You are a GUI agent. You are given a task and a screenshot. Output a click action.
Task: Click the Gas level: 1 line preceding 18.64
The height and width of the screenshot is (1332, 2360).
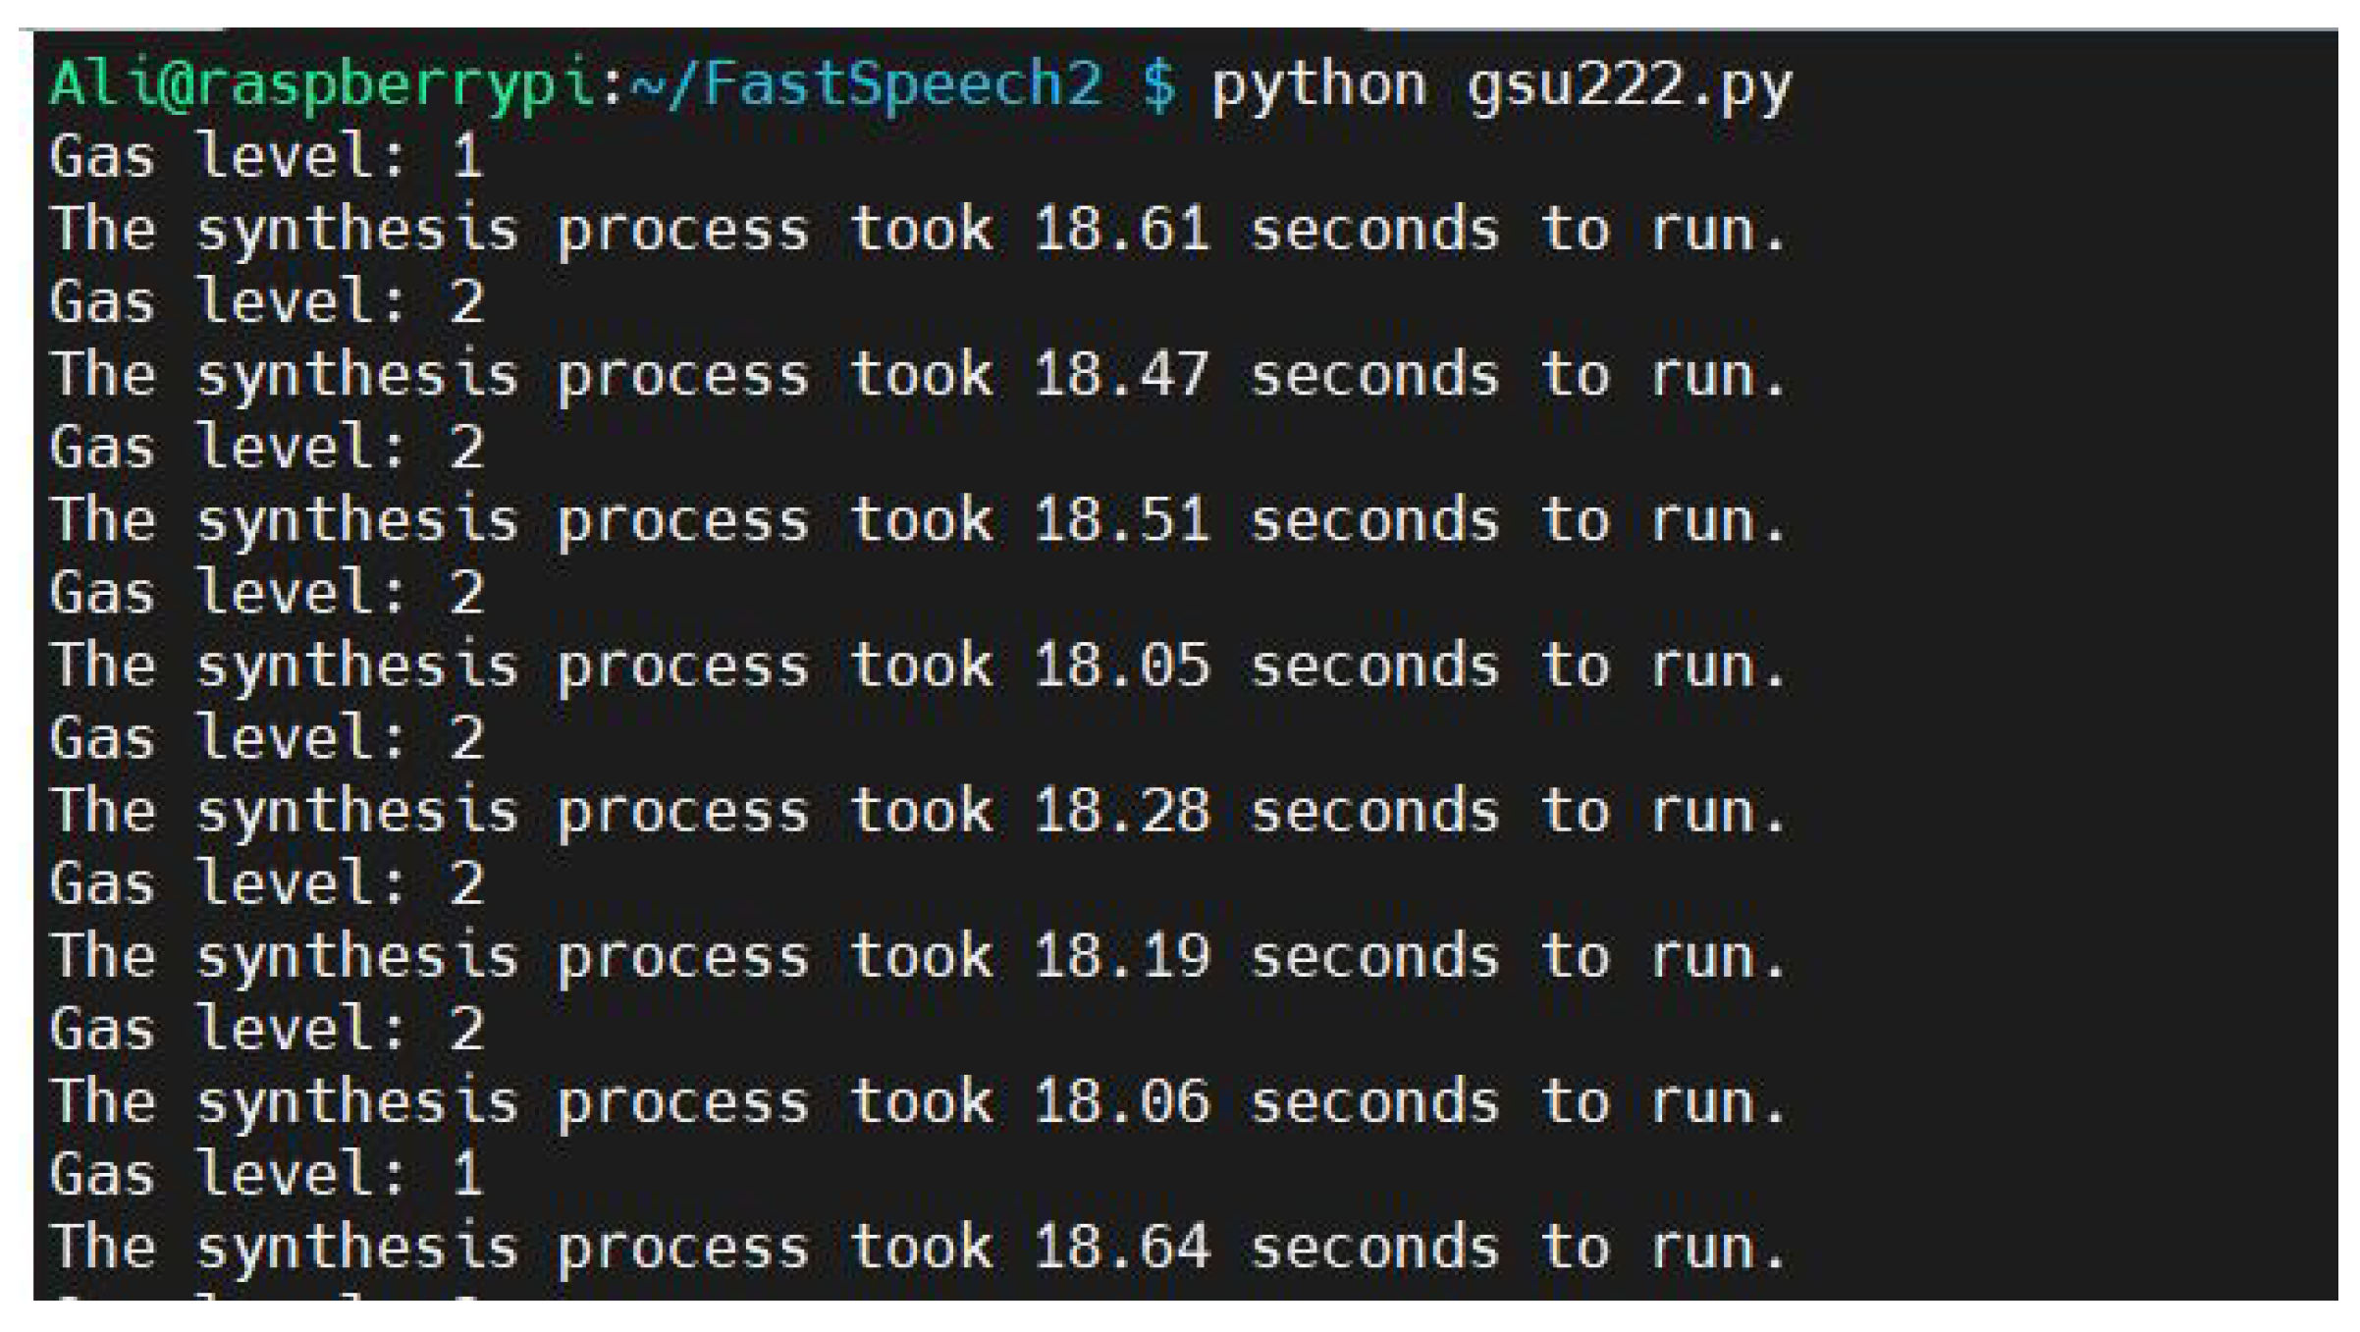click(x=266, y=1174)
